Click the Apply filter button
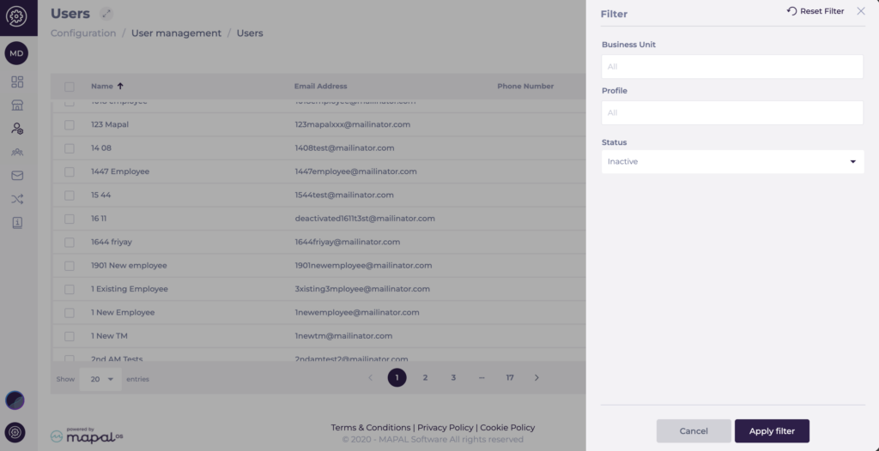Viewport: 879px width, 451px height. [x=772, y=431]
